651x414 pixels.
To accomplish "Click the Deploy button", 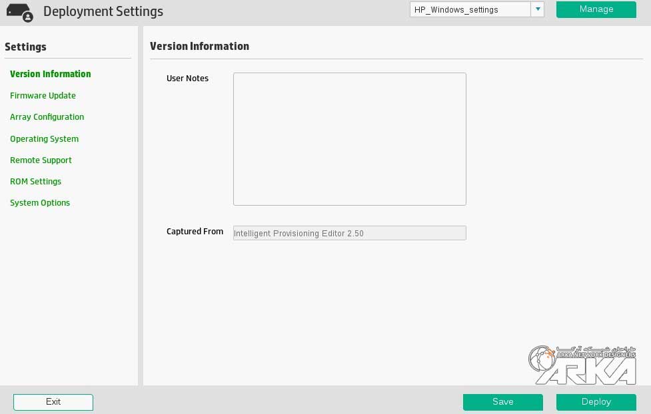I will [595, 401].
